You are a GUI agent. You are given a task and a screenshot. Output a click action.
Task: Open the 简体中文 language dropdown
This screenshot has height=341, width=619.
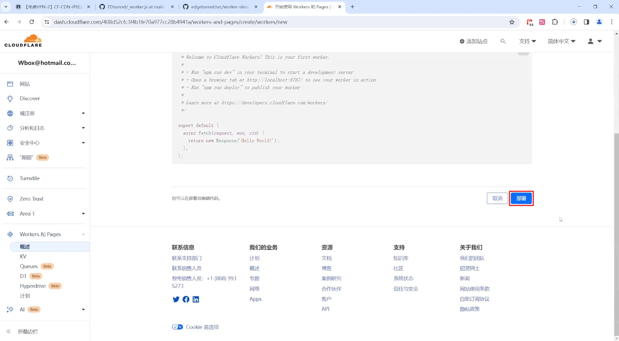[x=562, y=41]
